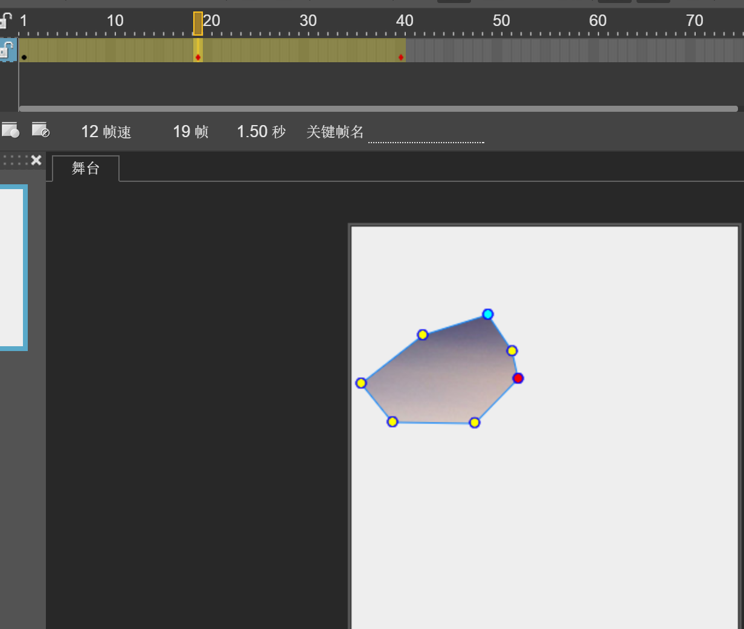Click the 关键帧名 input field
Viewport: 744px width, 629px height.
[426, 133]
